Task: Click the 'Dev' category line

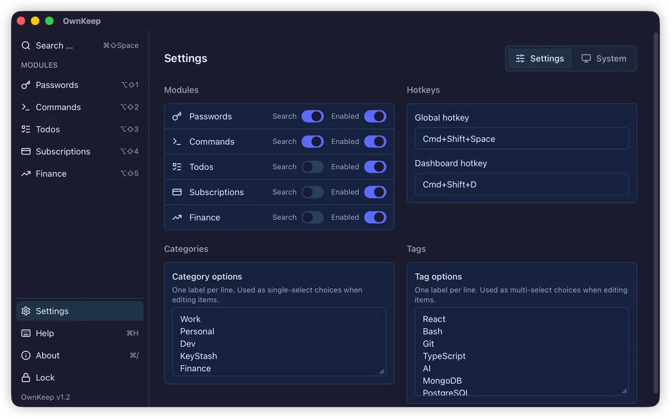Action: click(188, 344)
